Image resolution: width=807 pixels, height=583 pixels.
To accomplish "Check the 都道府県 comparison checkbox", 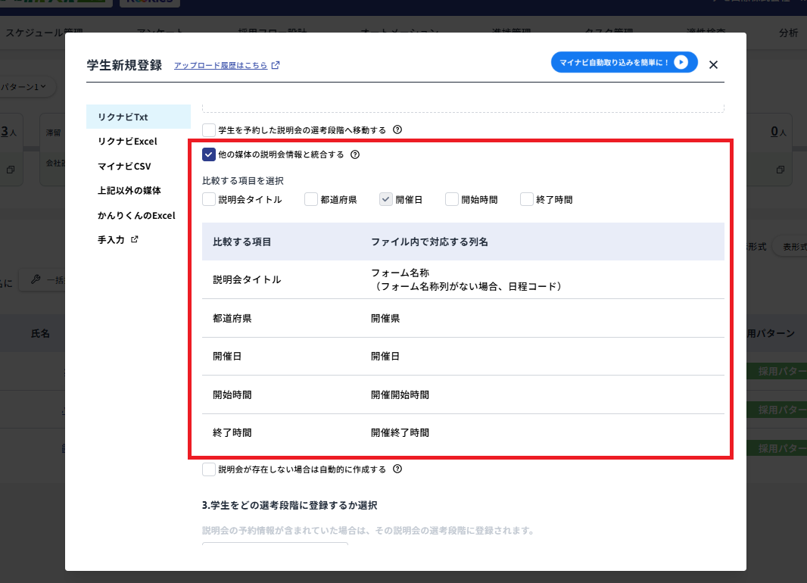I will (311, 200).
